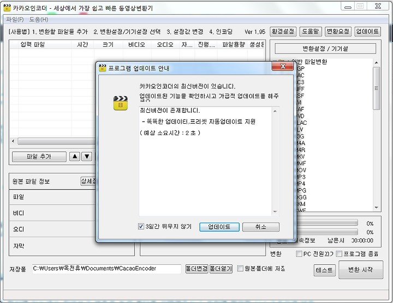Select the MPG preset in the tree
393x303 pixels.
click(301, 190)
